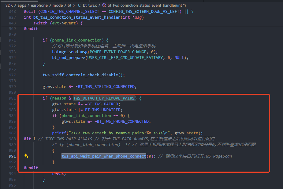Open the SDK breadcrumb folder
This screenshot has height=189, width=283.
point(9,5)
